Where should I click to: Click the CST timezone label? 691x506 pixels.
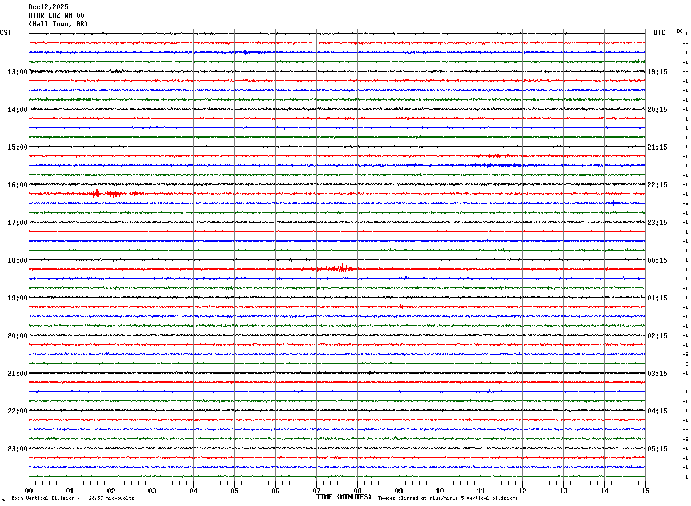(6, 33)
